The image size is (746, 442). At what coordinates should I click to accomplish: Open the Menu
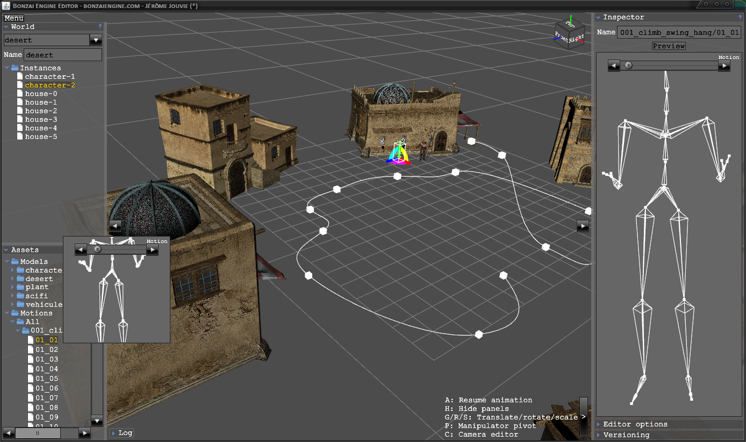click(13, 18)
